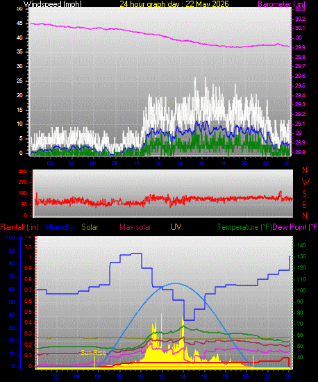Click the '28.8' barometer scale value
The height and width of the screenshot is (382, 318).
[300, 152]
